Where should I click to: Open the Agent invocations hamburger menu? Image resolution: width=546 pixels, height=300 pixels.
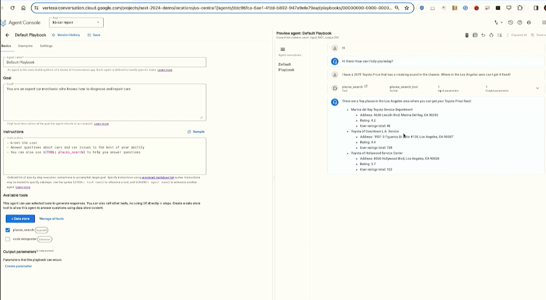[x=283, y=50]
